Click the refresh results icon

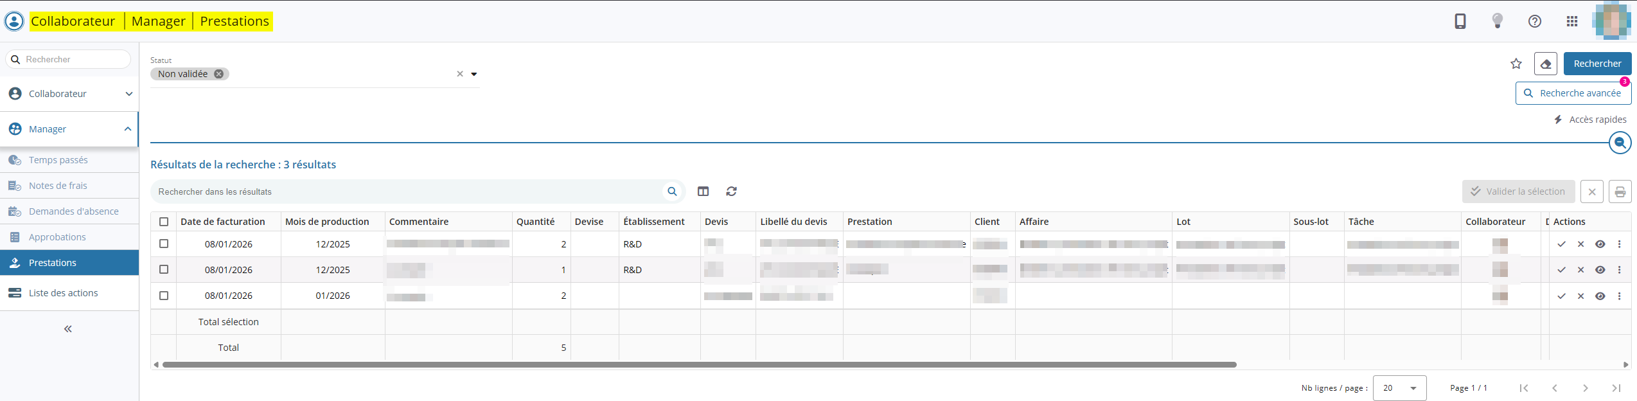tap(731, 192)
